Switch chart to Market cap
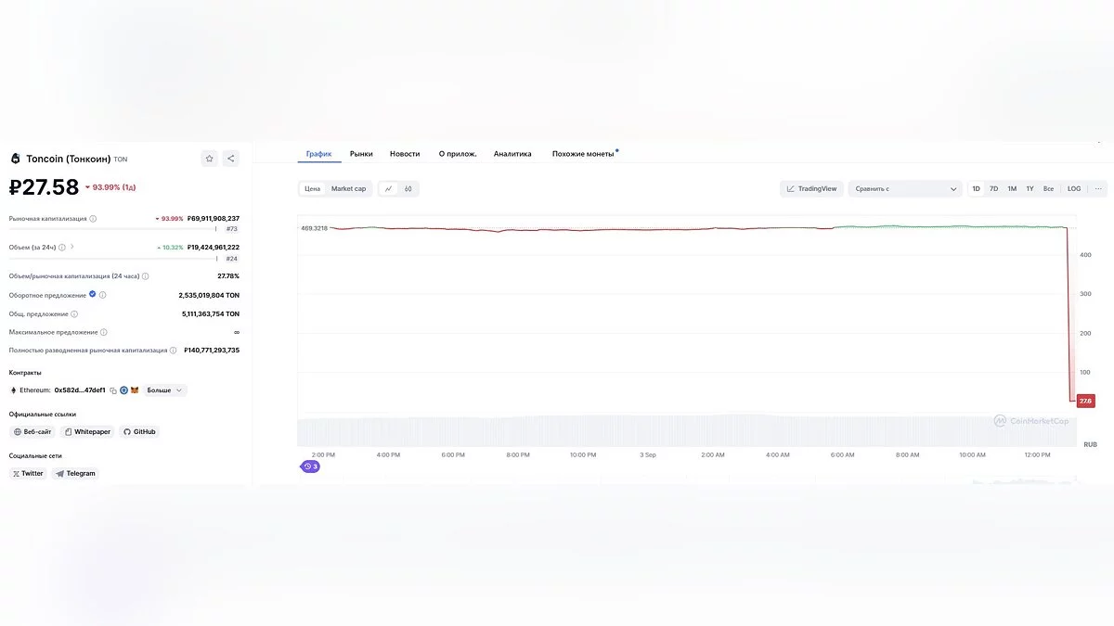Viewport: 1114px width, 626px height. click(348, 189)
